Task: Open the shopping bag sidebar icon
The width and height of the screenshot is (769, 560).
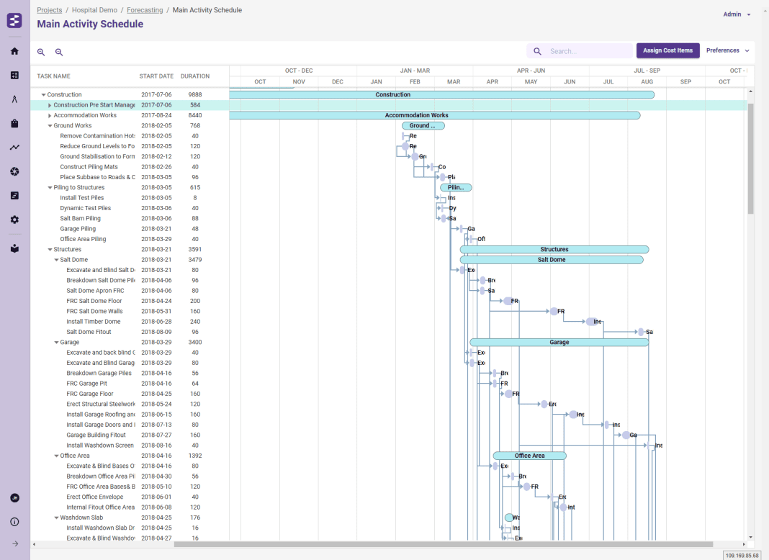Action: (x=14, y=123)
